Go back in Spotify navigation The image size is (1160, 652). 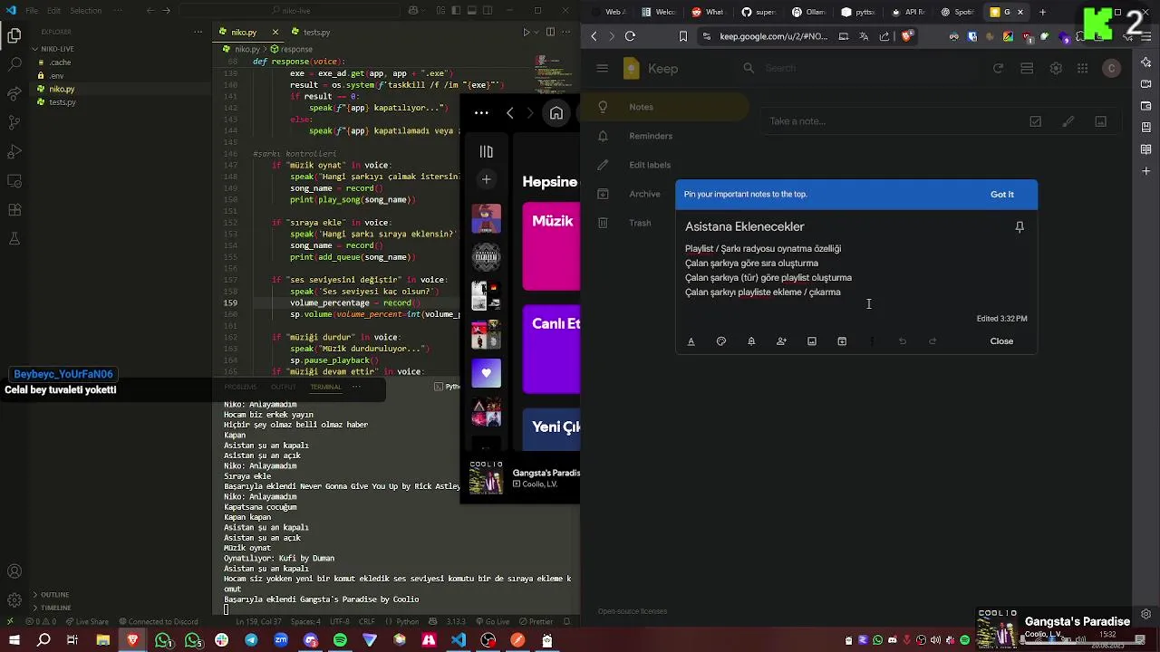[x=510, y=113]
